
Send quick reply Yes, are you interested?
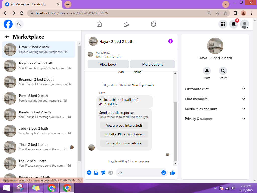(124, 125)
